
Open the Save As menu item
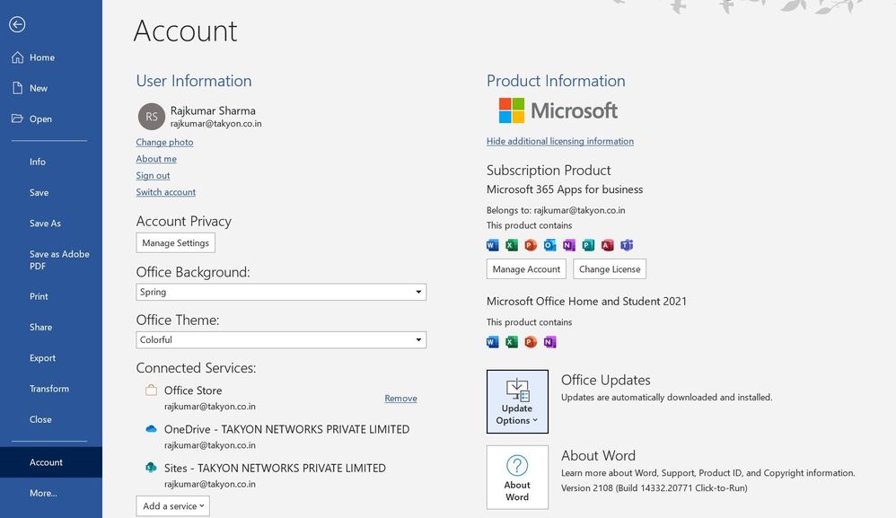(x=45, y=224)
